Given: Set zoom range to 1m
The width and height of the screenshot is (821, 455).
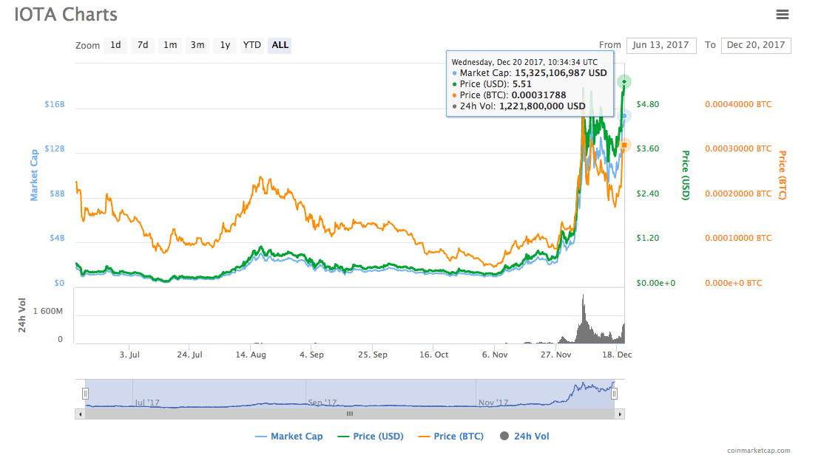Looking at the screenshot, I should click(170, 45).
